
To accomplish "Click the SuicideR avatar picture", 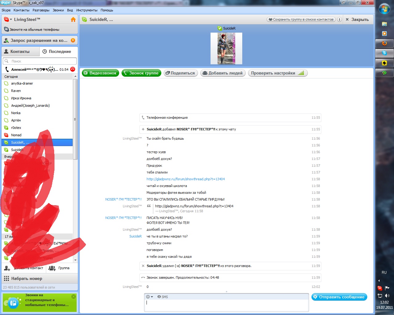I will tap(226, 48).
